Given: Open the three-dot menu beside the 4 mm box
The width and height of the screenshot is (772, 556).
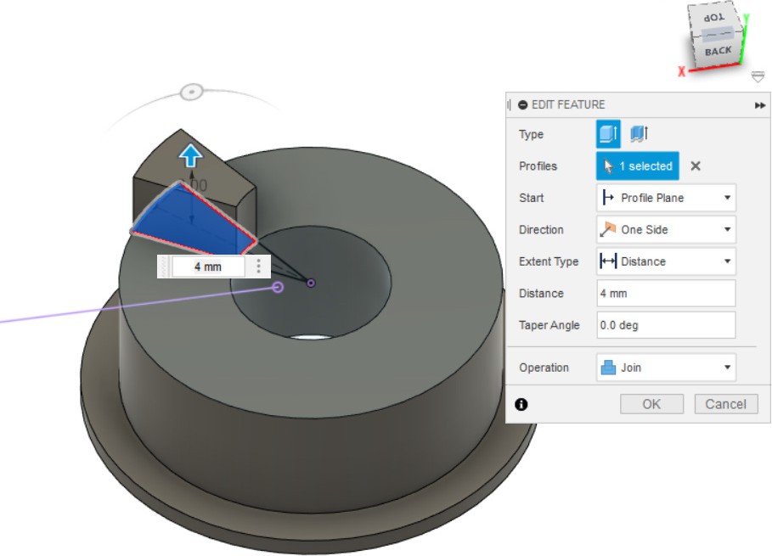Looking at the screenshot, I should [259, 267].
